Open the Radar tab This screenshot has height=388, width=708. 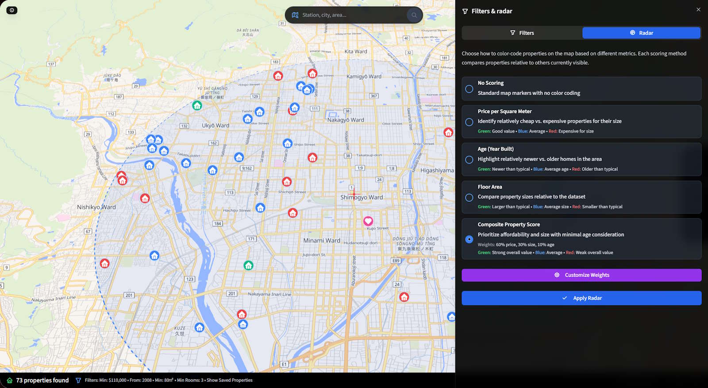(x=641, y=33)
